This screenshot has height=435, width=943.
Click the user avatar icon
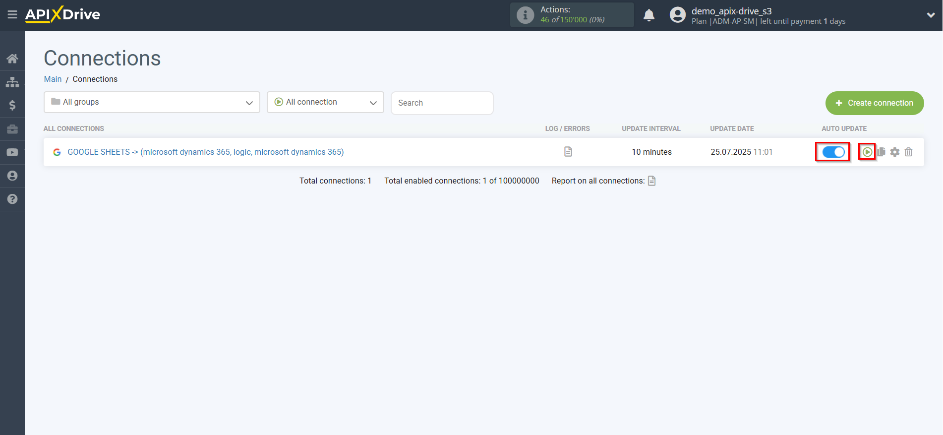[x=677, y=15]
